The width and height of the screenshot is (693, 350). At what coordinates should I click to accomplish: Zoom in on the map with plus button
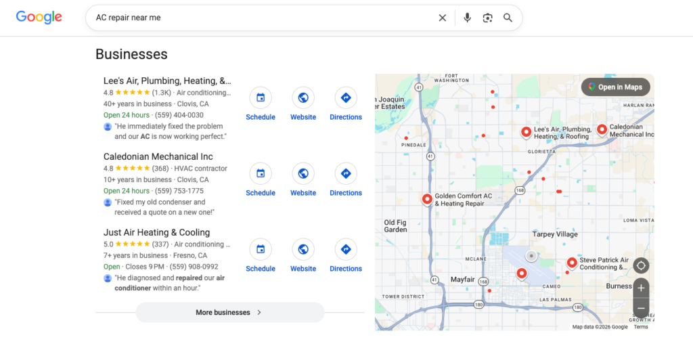[x=642, y=288]
